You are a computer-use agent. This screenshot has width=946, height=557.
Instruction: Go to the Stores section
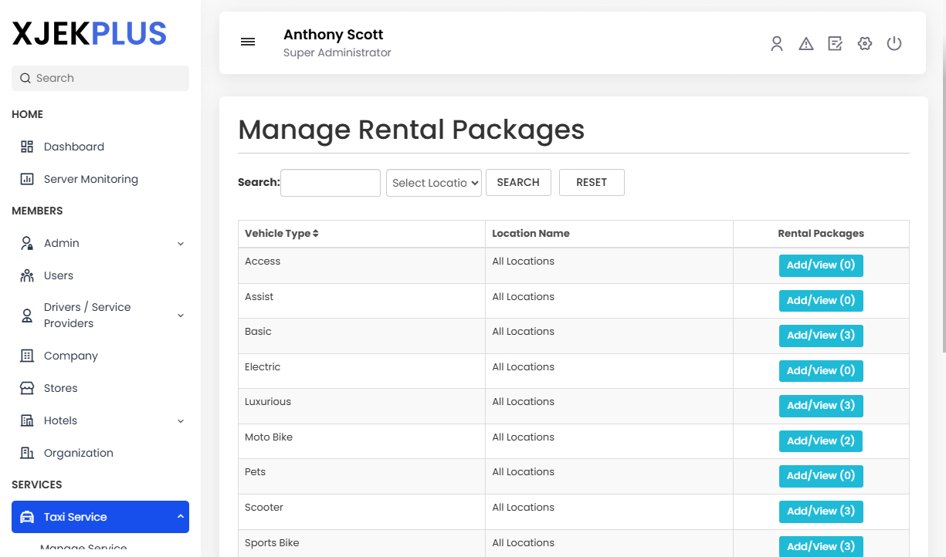pos(61,388)
